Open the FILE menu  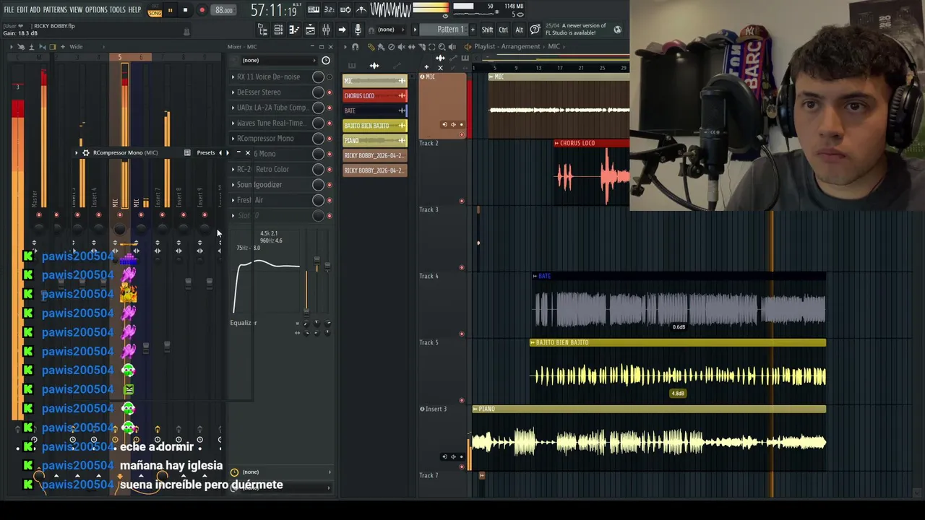pyautogui.click(x=9, y=9)
